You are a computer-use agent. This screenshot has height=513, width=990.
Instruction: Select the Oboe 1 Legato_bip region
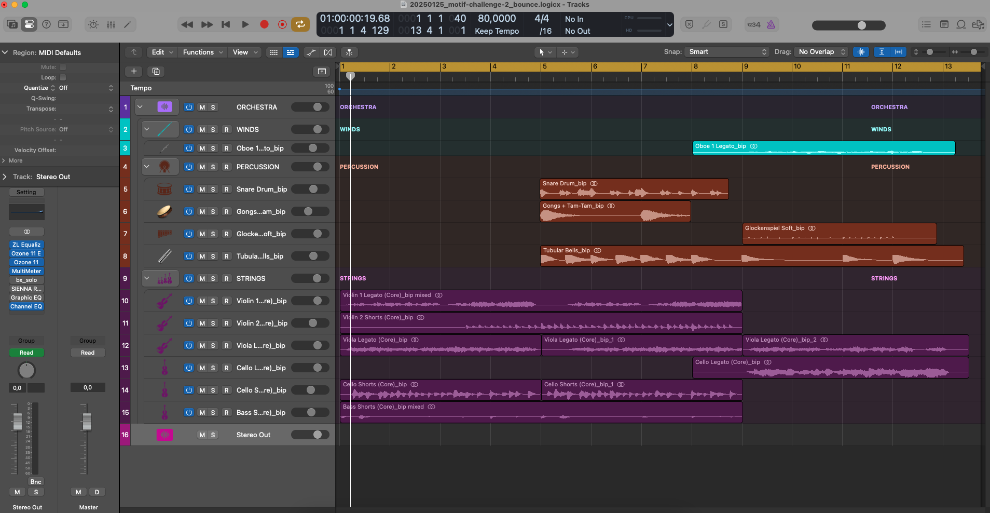(x=824, y=148)
